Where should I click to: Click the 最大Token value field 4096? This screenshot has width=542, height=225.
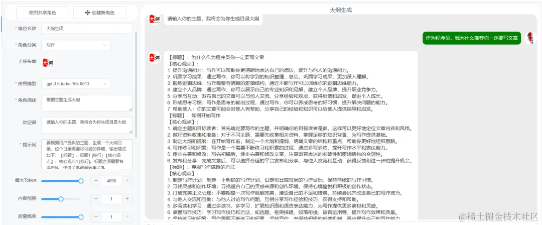pyautogui.click(x=111, y=181)
